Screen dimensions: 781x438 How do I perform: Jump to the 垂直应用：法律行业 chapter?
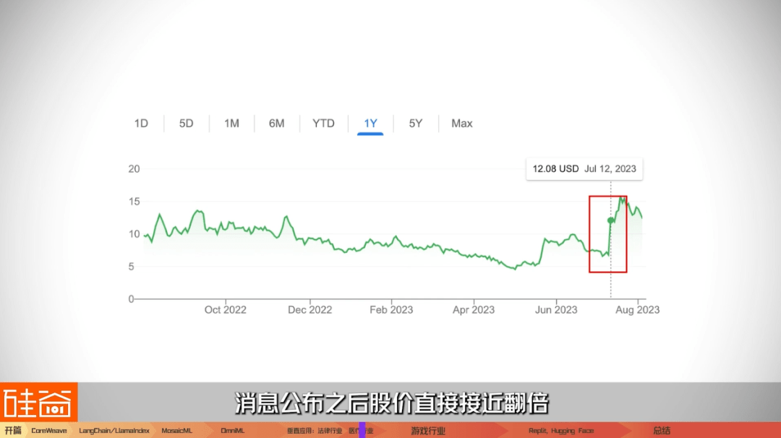(315, 431)
